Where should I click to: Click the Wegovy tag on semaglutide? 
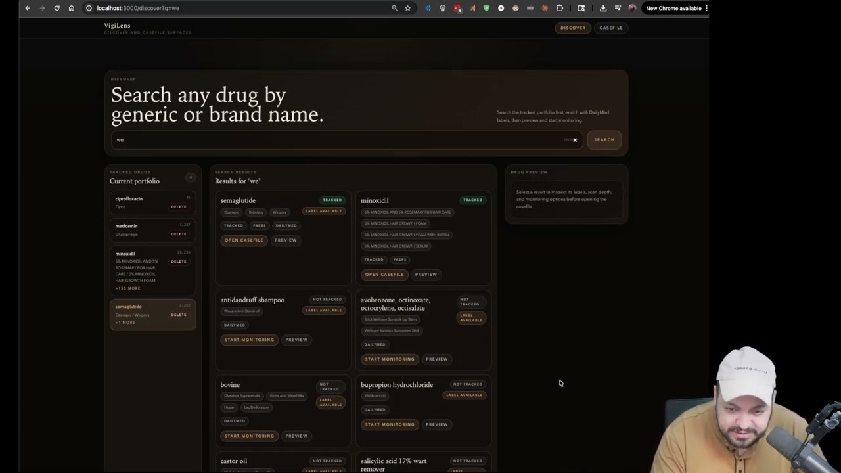(280, 212)
